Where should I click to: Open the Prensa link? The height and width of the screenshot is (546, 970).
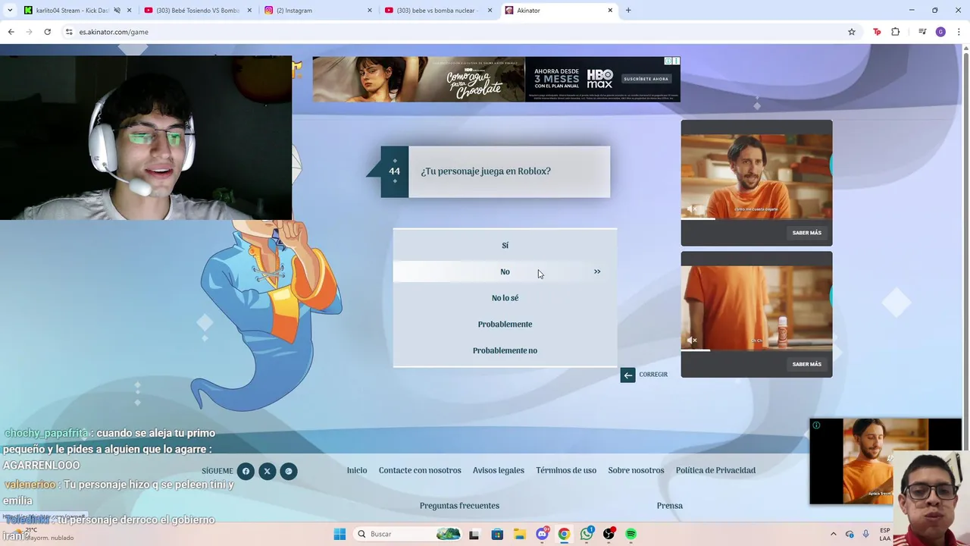[x=670, y=506]
